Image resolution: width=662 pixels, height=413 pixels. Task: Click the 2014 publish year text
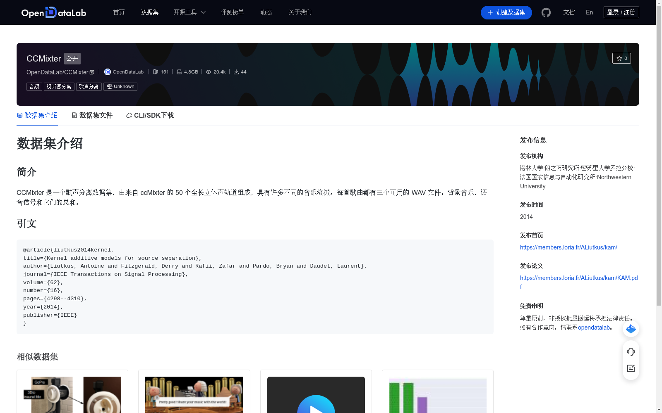[526, 217]
